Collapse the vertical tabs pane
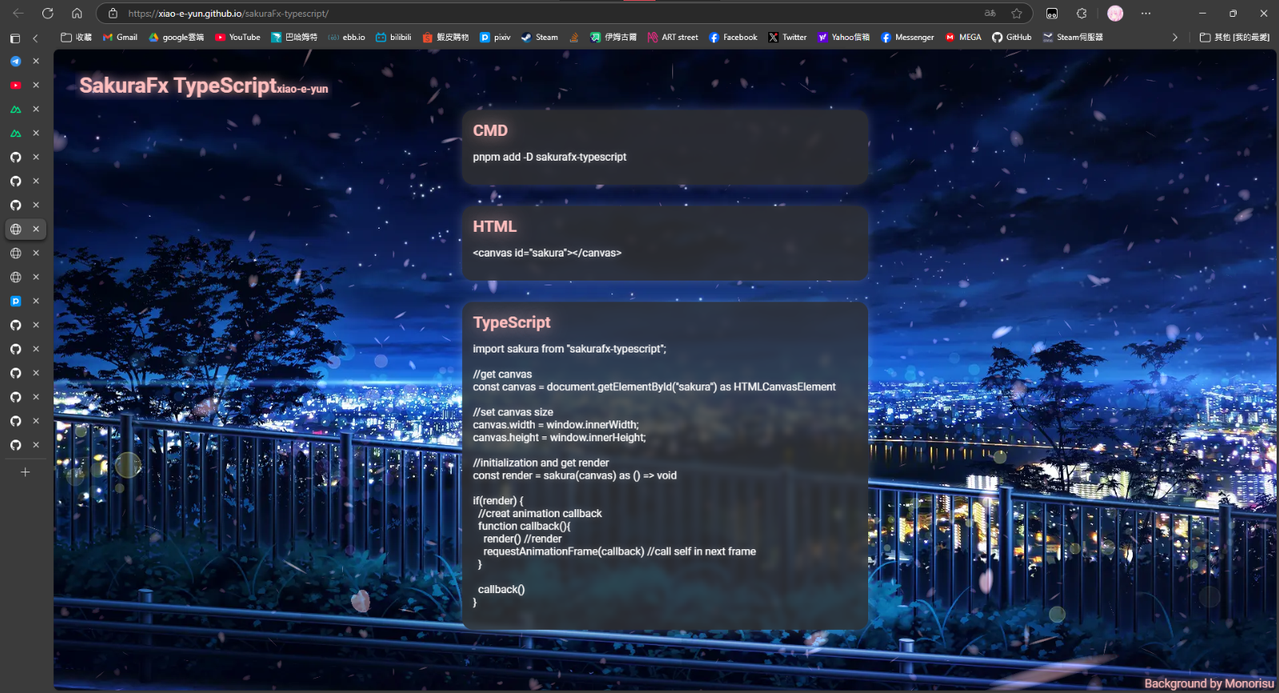Image resolution: width=1279 pixels, height=693 pixels. [35, 38]
